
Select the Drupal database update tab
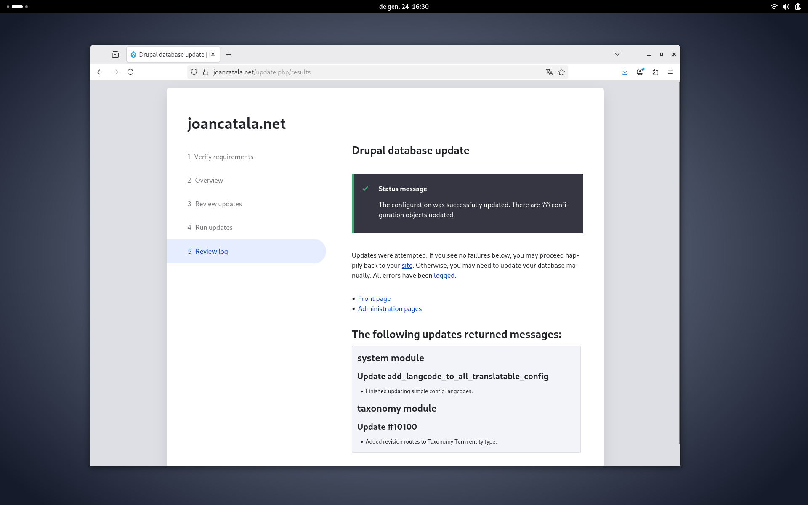tap(170, 54)
